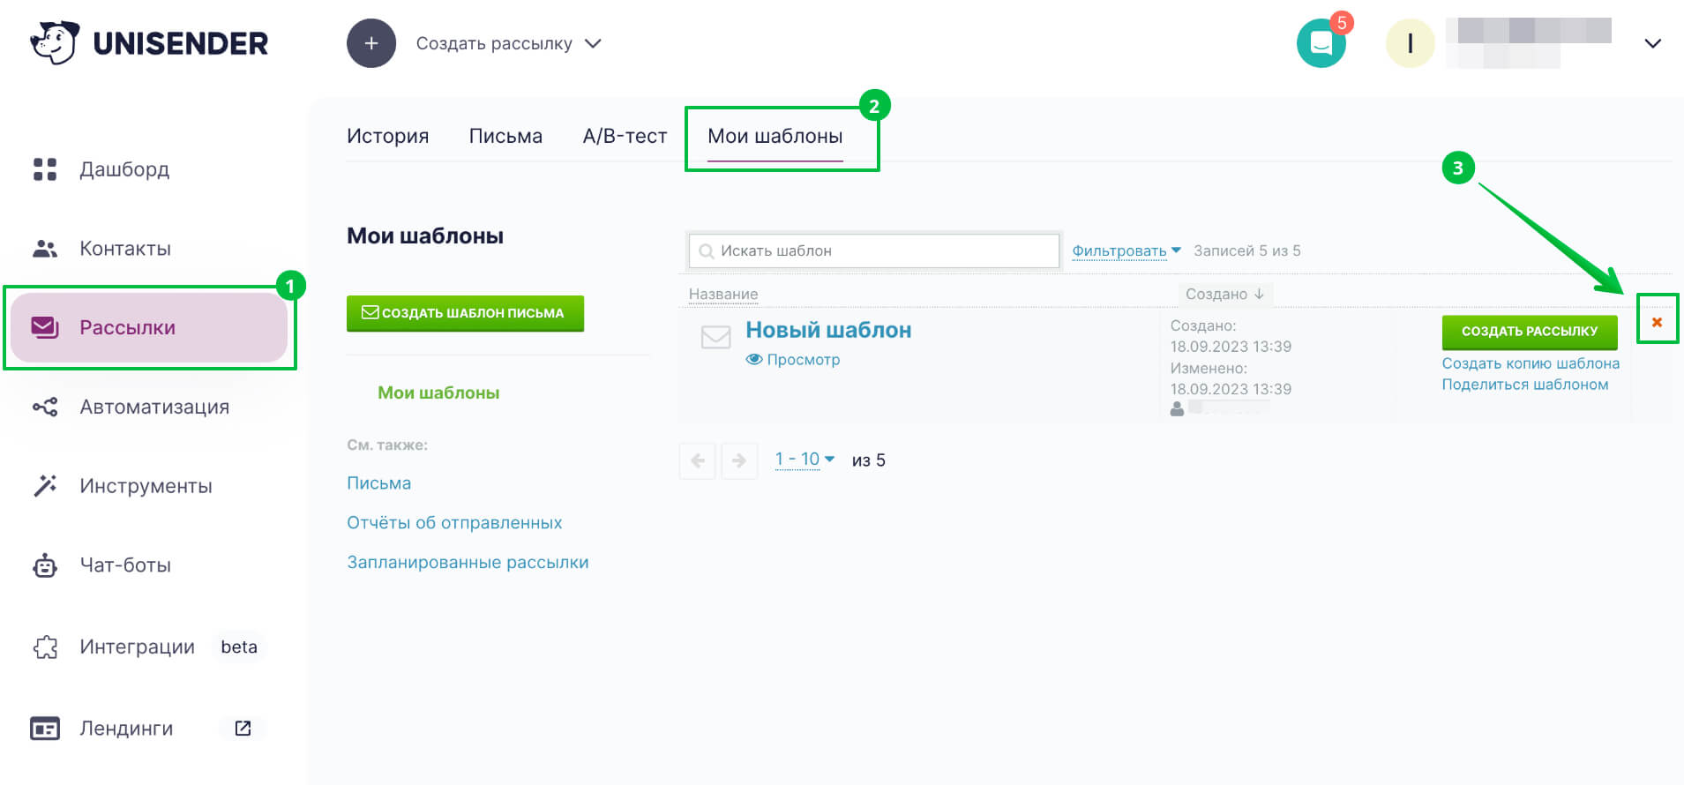
Task: Sort by the Создано column header
Action: [x=1224, y=294]
